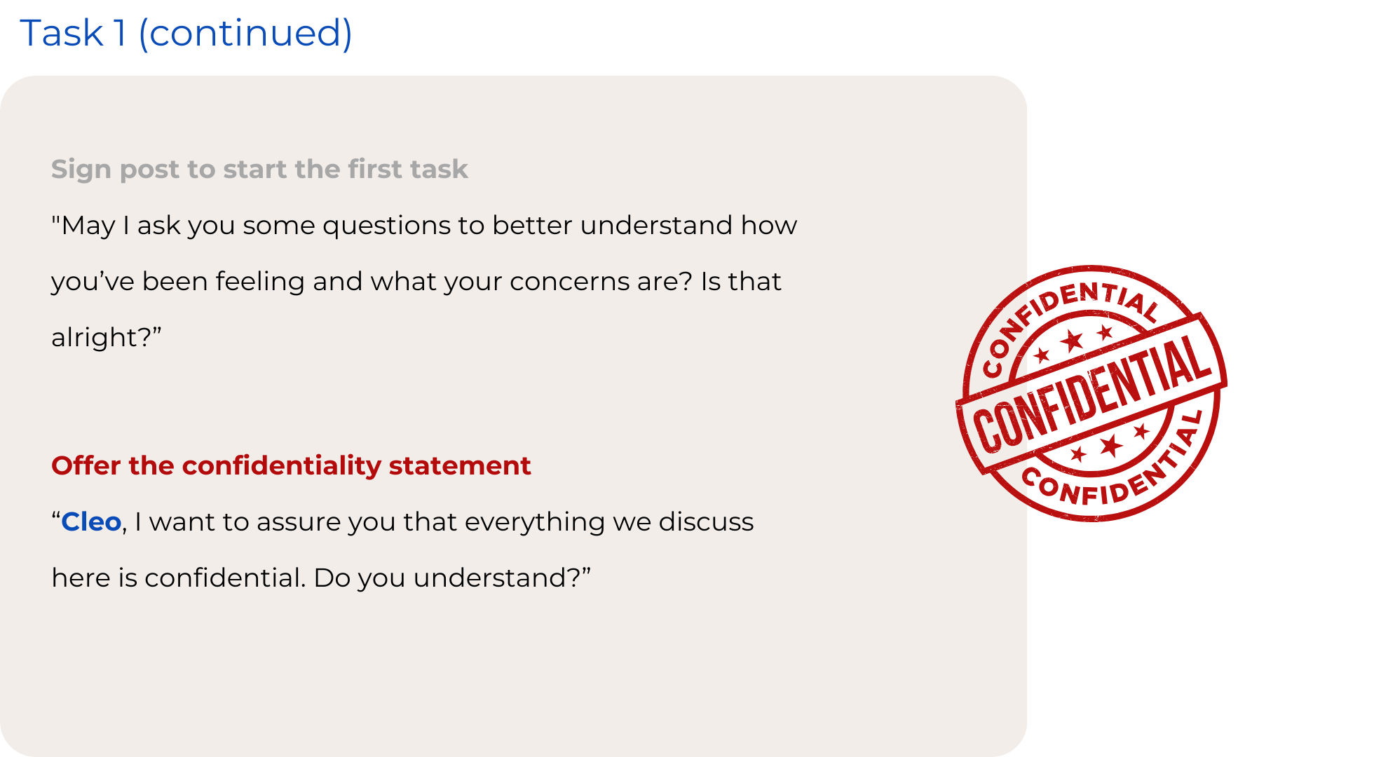Click the word 'understand' in the first quote
The image size is (1388, 757).
coord(656,226)
